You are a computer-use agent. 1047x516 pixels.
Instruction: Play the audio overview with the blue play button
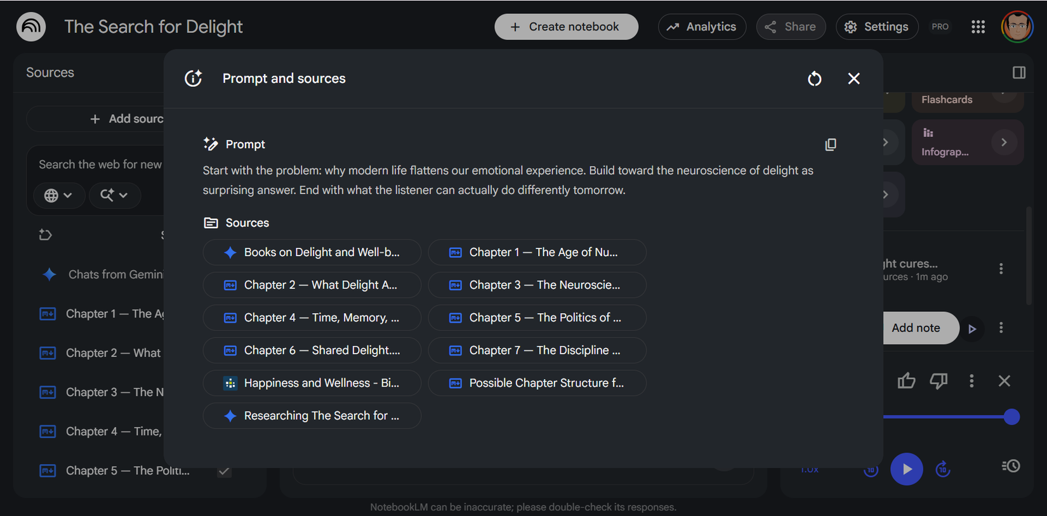pos(907,469)
